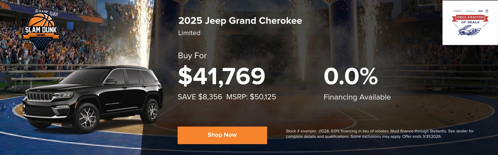This screenshot has height=155, width=498.
Task: Click the SAVE $8,356 text
Action: [200, 97]
